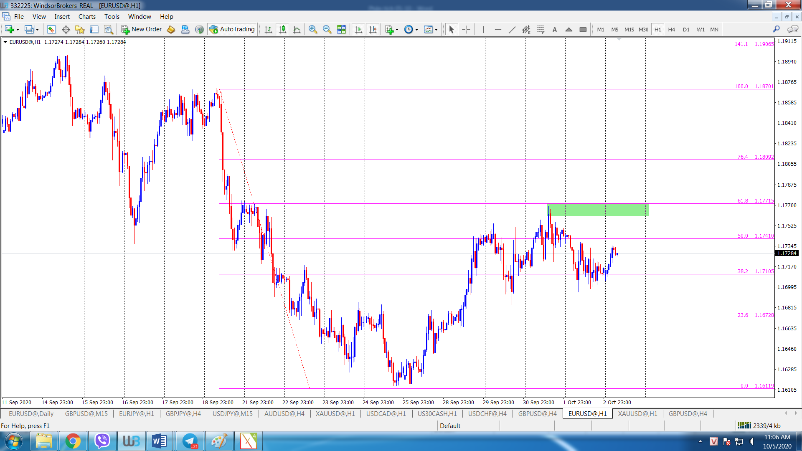Select the Text tool

click(x=554, y=29)
